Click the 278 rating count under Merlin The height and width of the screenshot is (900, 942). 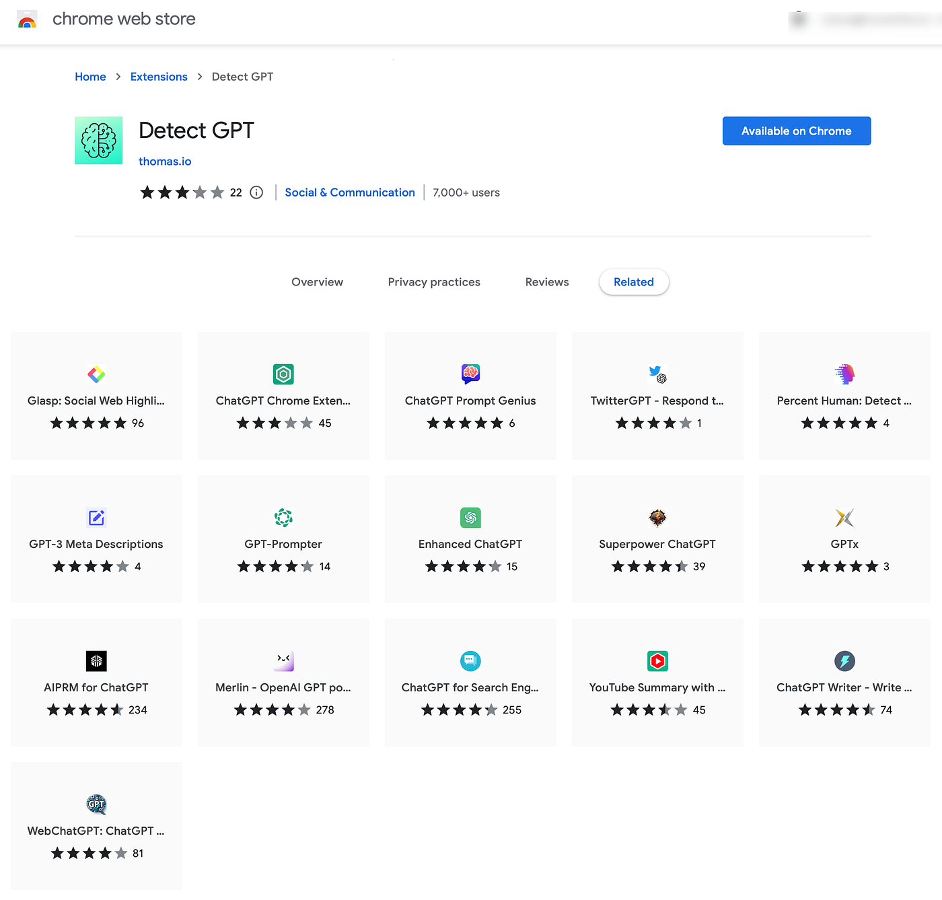(325, 709)
